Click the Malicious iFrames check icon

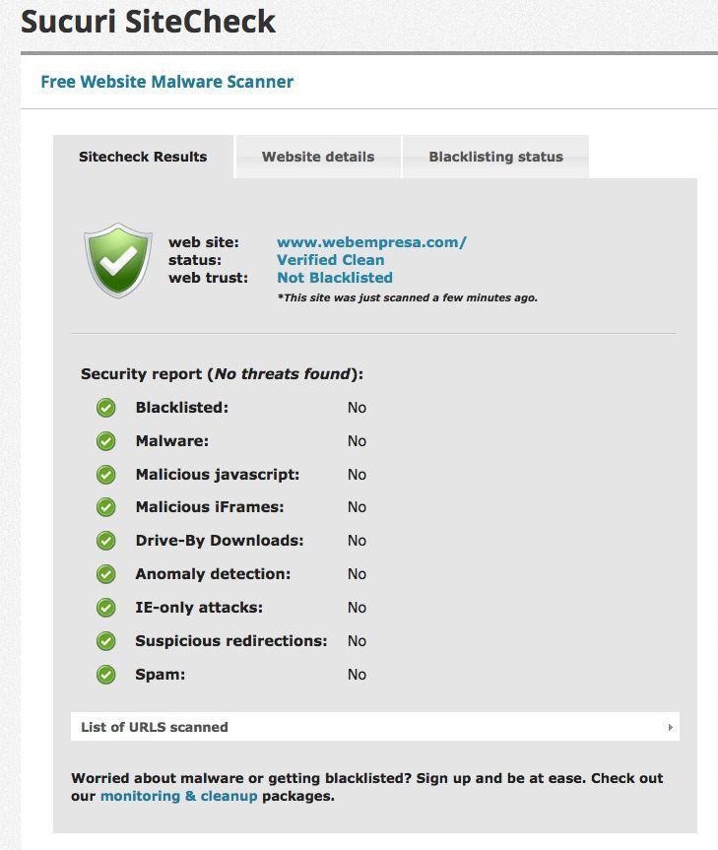point(105,507)
